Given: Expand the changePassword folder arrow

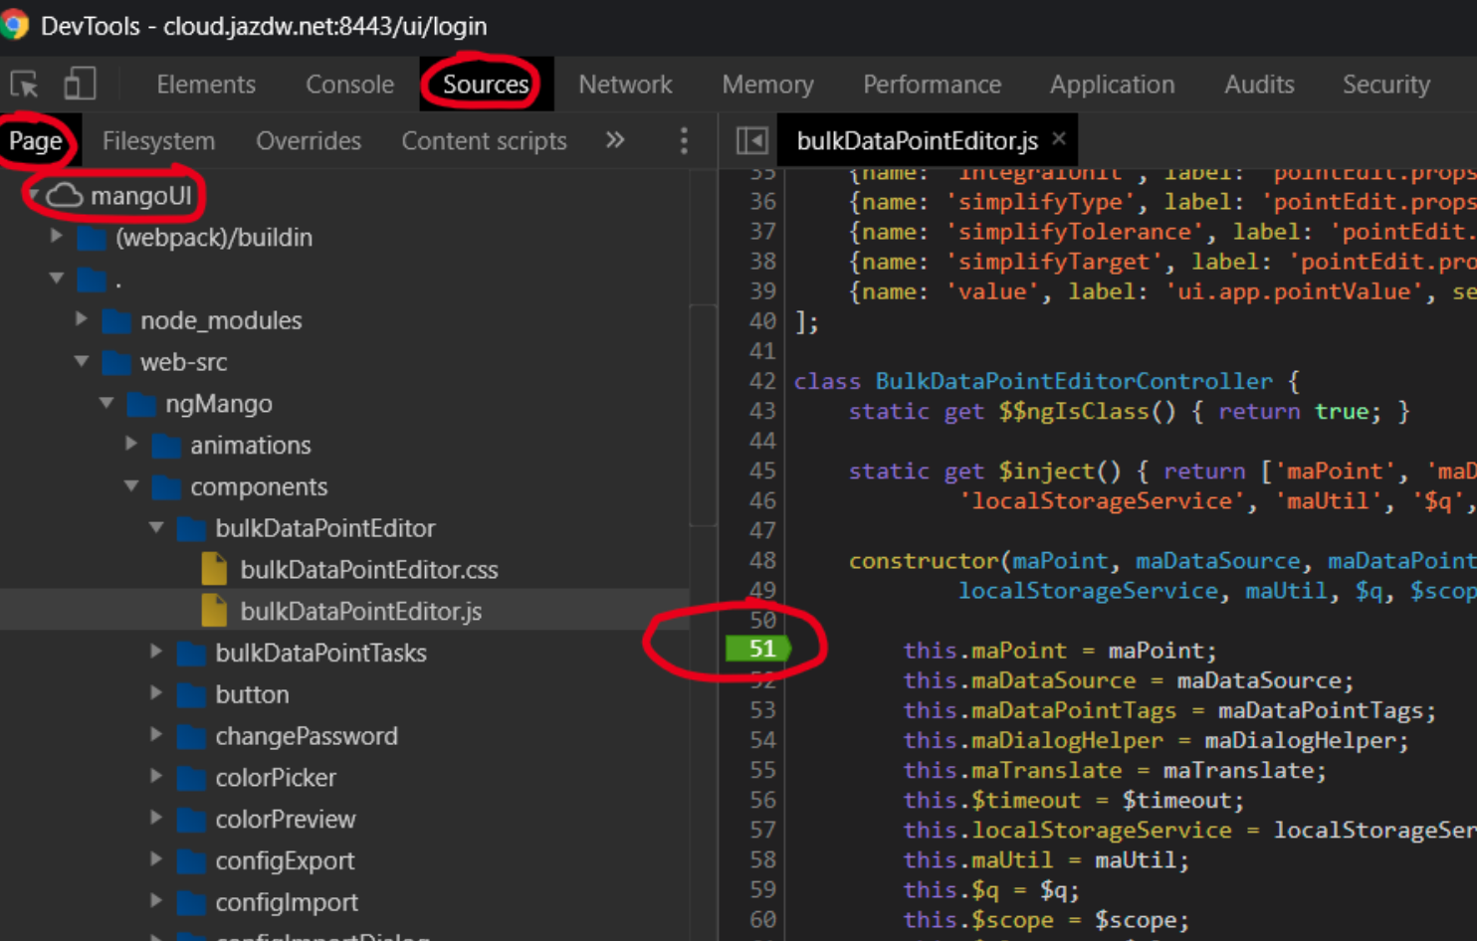Looking at the screenshot, I should [156, 735].
